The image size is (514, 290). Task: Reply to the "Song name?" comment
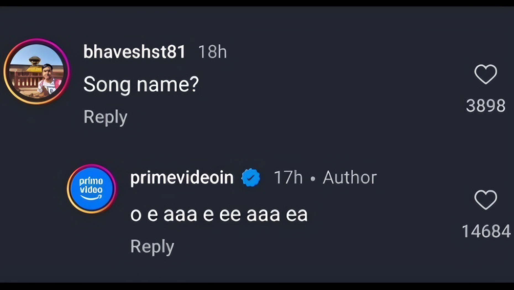105,117
